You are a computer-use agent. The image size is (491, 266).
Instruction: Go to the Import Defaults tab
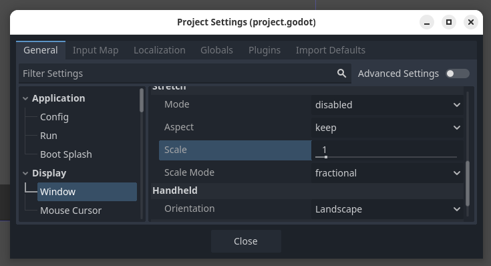(x=331, y=50)
